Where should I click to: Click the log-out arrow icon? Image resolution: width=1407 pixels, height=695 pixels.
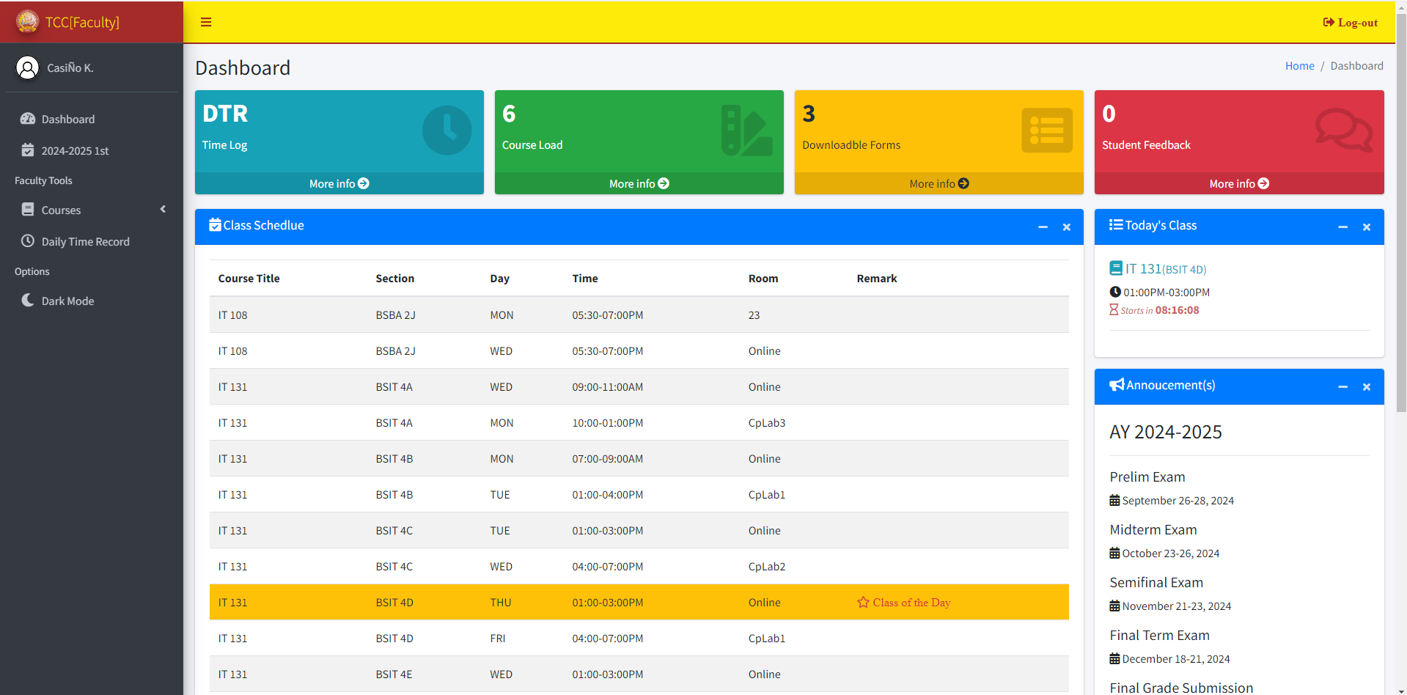click(x=1329, y=23)
